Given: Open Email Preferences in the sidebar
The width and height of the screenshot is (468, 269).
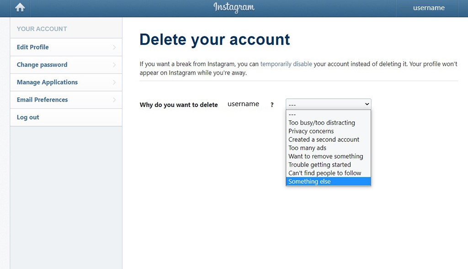Looking at the screenshot, I should pos(66,100).
